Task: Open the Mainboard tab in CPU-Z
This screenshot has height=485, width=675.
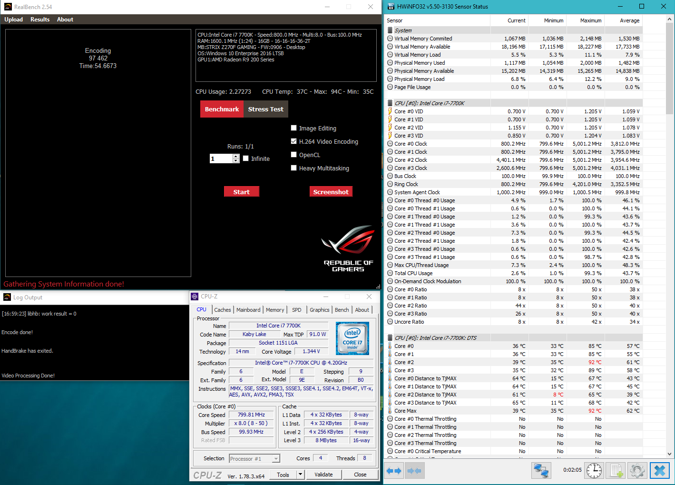Action: (248, 310)
